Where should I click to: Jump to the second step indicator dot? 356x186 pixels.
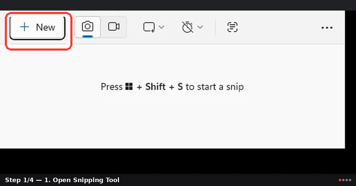pos(343,180)
